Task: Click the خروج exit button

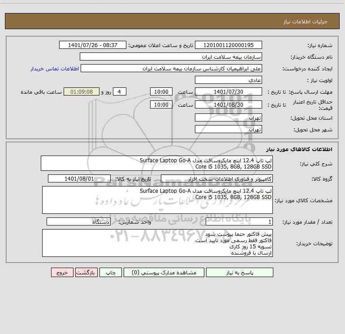Action: pos(62,273)
